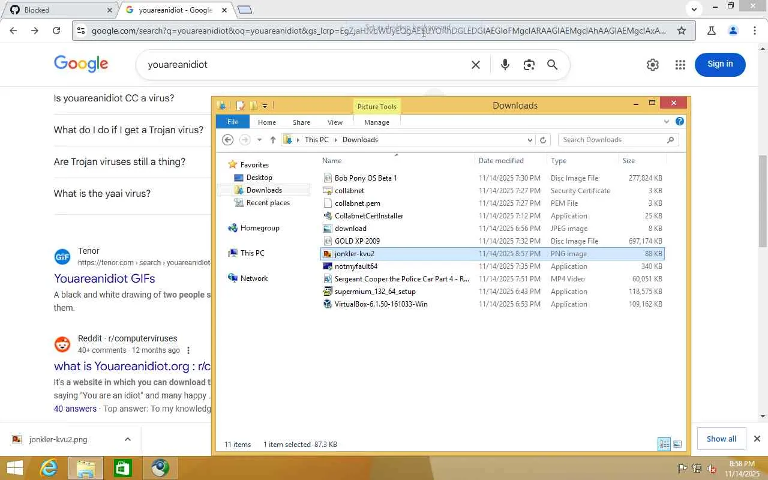Open the Google apps grid
The image size is (768, 480).
(680, 65)
